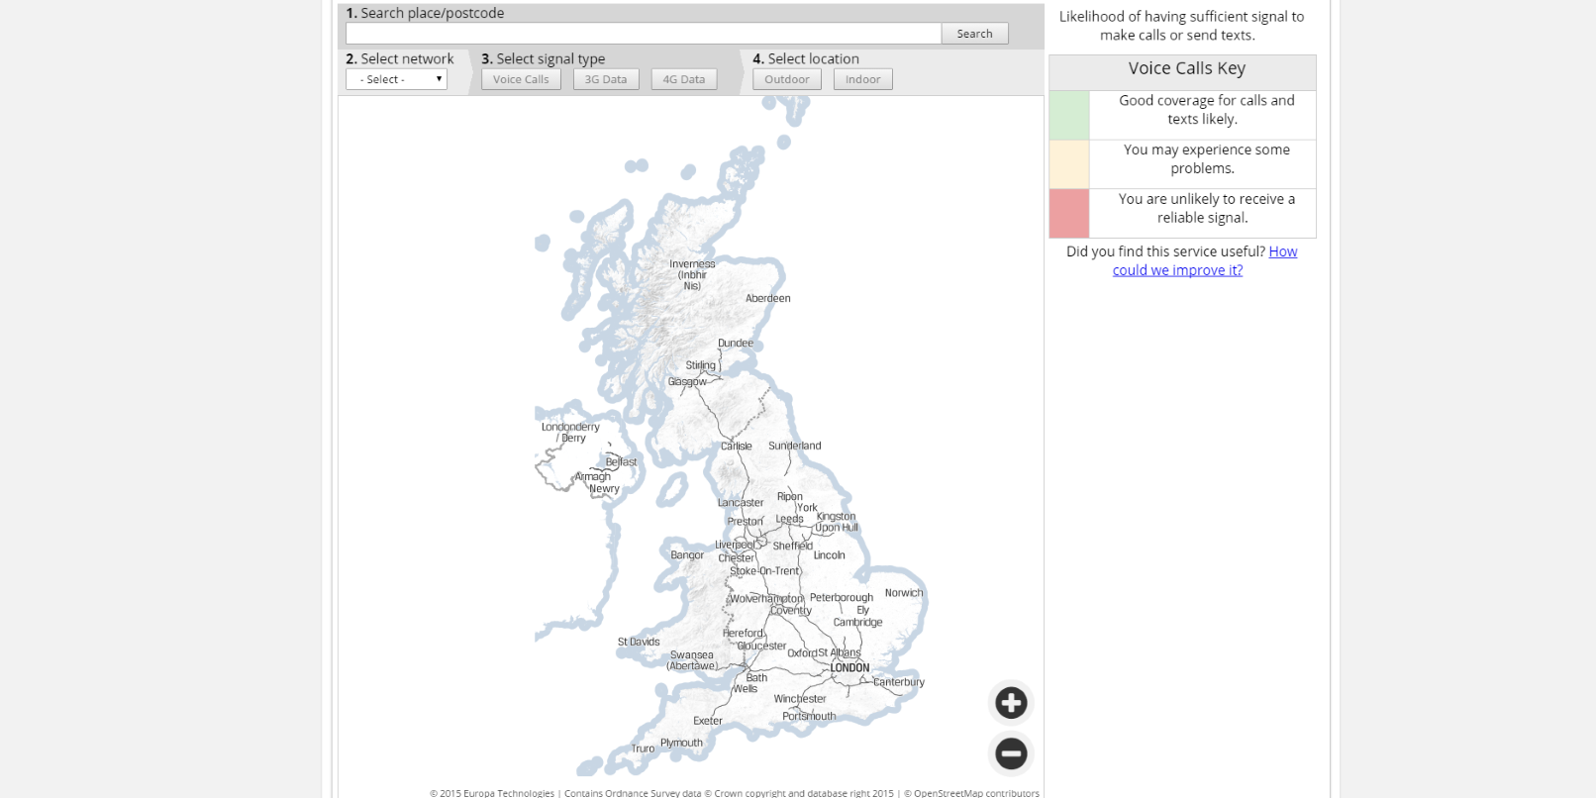Click the green good coverage swatch
The height and width of the screenshot is (798, 1596).
click(1069, 115)
